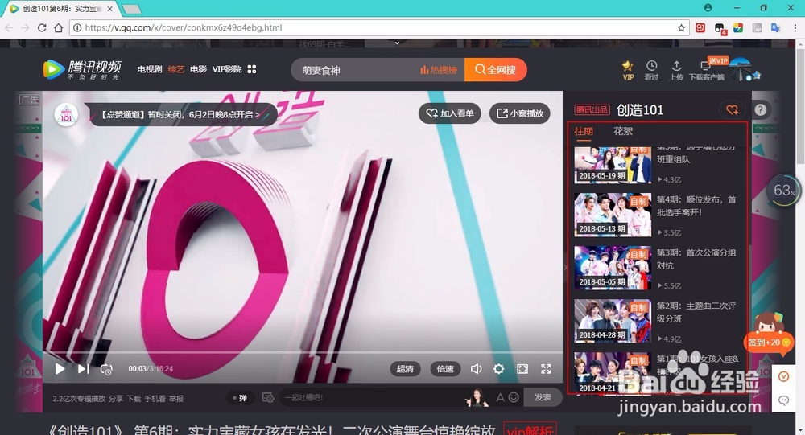805x435 pixels.
Task: Click 小窗播放 mini-window button
Action: 519,113
